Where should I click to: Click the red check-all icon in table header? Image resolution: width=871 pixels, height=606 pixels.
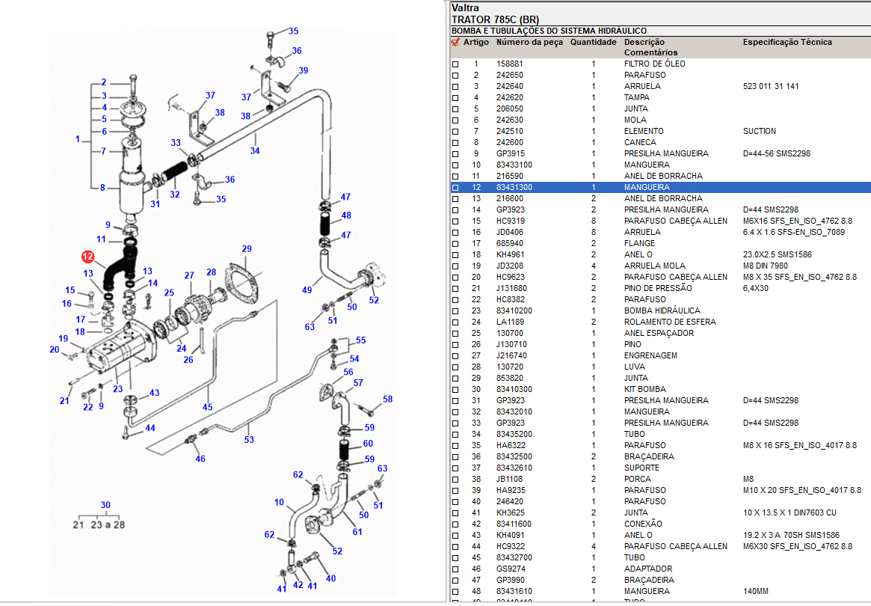455,43
